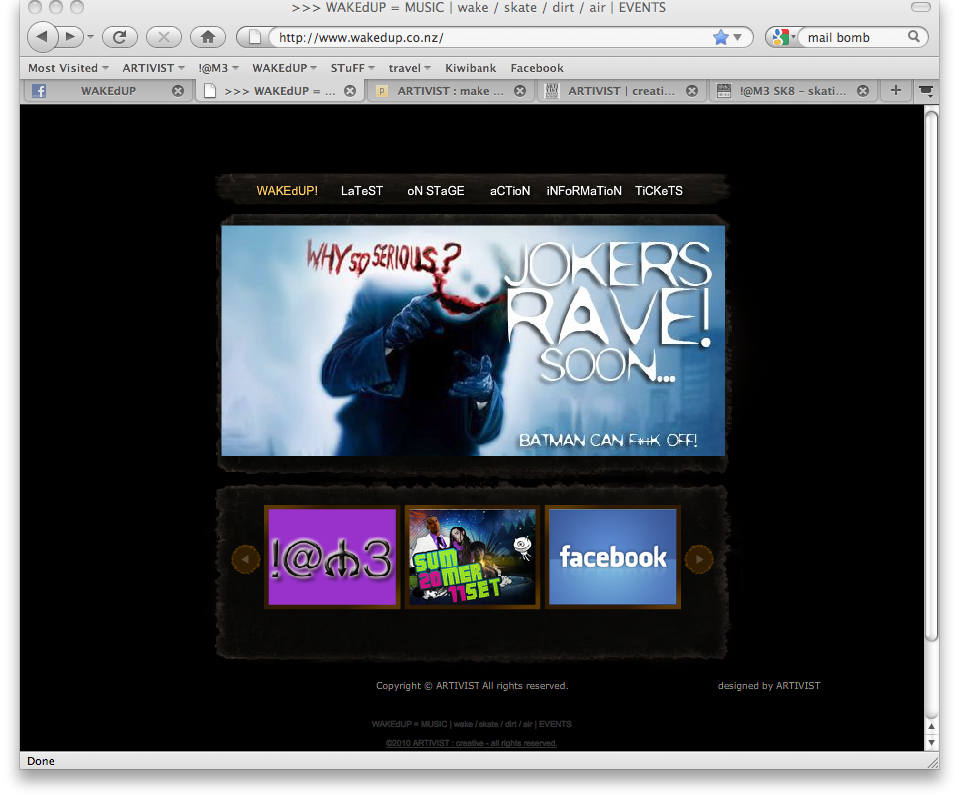Open the Google search engine selector
This screenshot has height=799, width=959.
click(783, 37)
